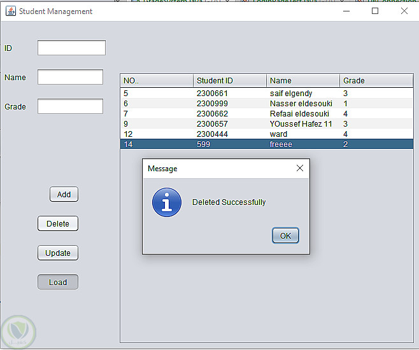
Task: Focus the Name text field
Action: pyautogui.click(x=70, y=77)
